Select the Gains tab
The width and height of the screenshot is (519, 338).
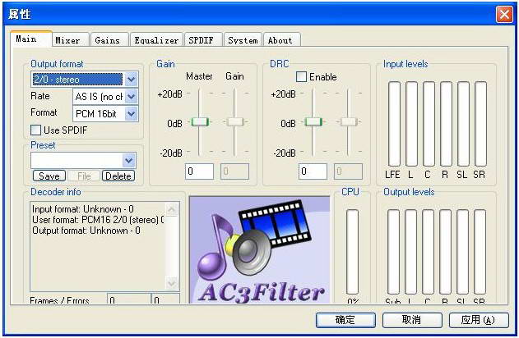pyautogui.click(x=108, y=40)
